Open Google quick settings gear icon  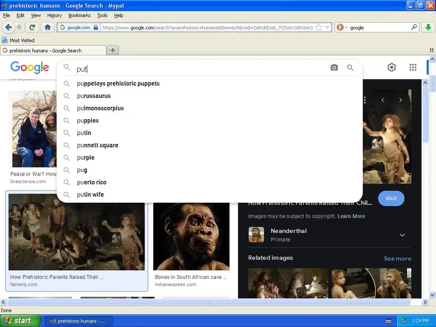392,67
